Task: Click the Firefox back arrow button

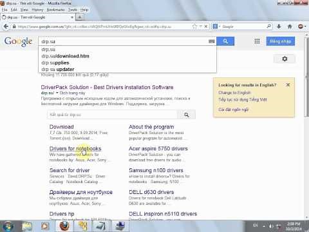Action: point(6,26)
